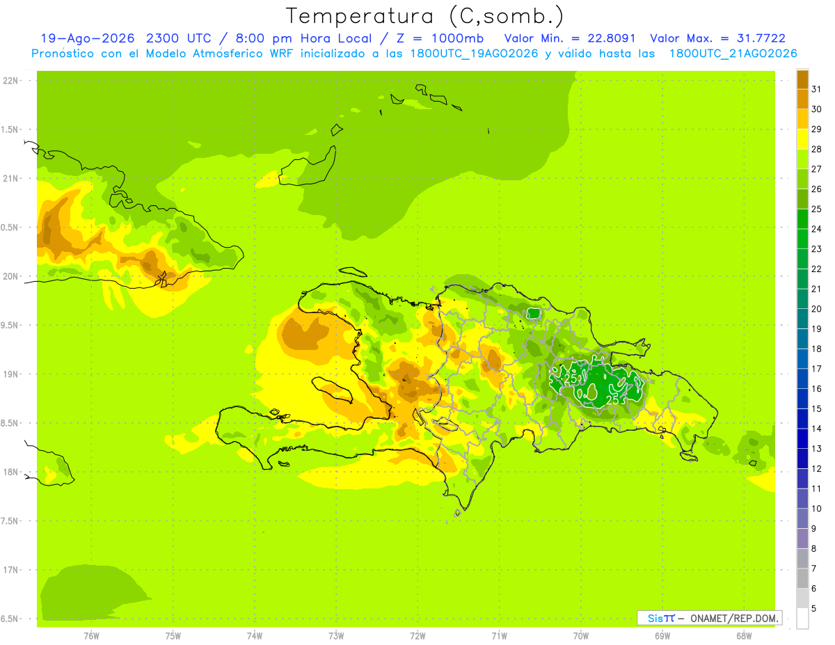835x645 pixels.
Task: Click the '73W' longitude label
Action: tap(336, 635)
